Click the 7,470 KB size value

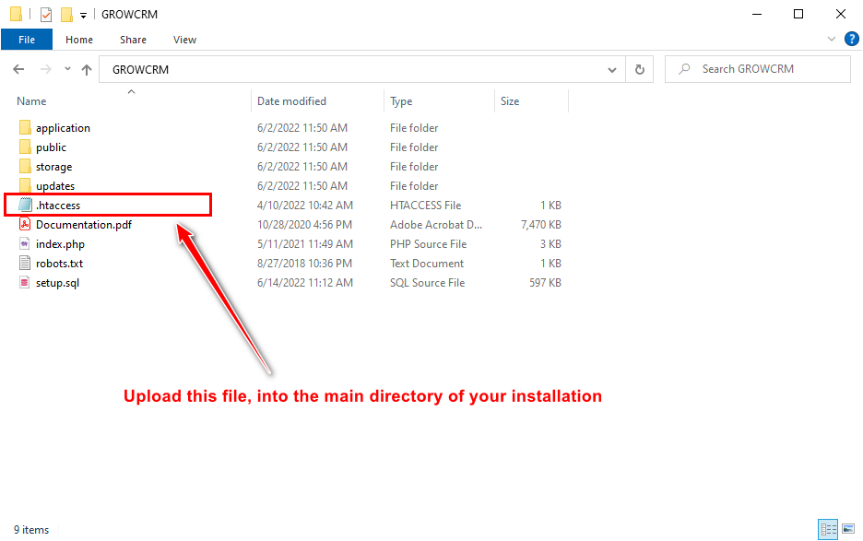(541, 225)
